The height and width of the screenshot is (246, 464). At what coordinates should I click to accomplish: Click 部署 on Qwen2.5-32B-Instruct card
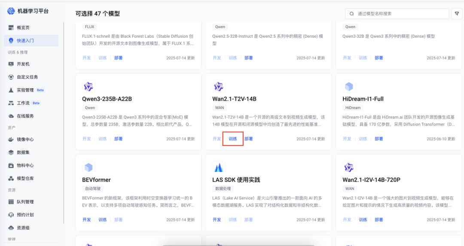pos(249,58)
